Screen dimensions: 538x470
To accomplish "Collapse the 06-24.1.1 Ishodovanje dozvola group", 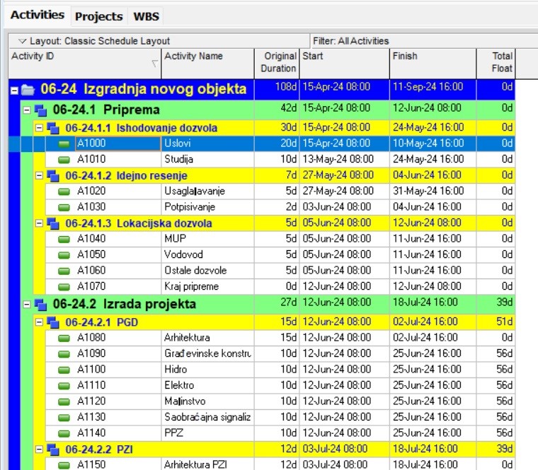I will (x=40, y=129).
